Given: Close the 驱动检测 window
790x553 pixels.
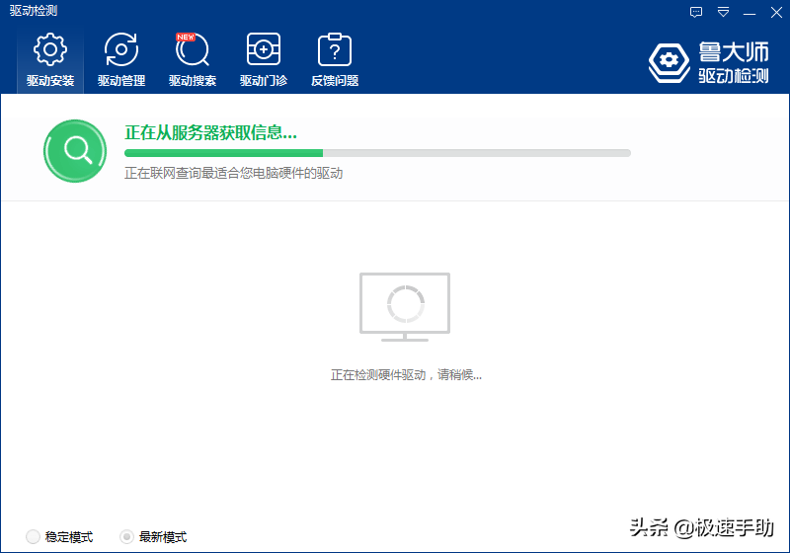Looking at the screenshot, I should pos(775,12).
